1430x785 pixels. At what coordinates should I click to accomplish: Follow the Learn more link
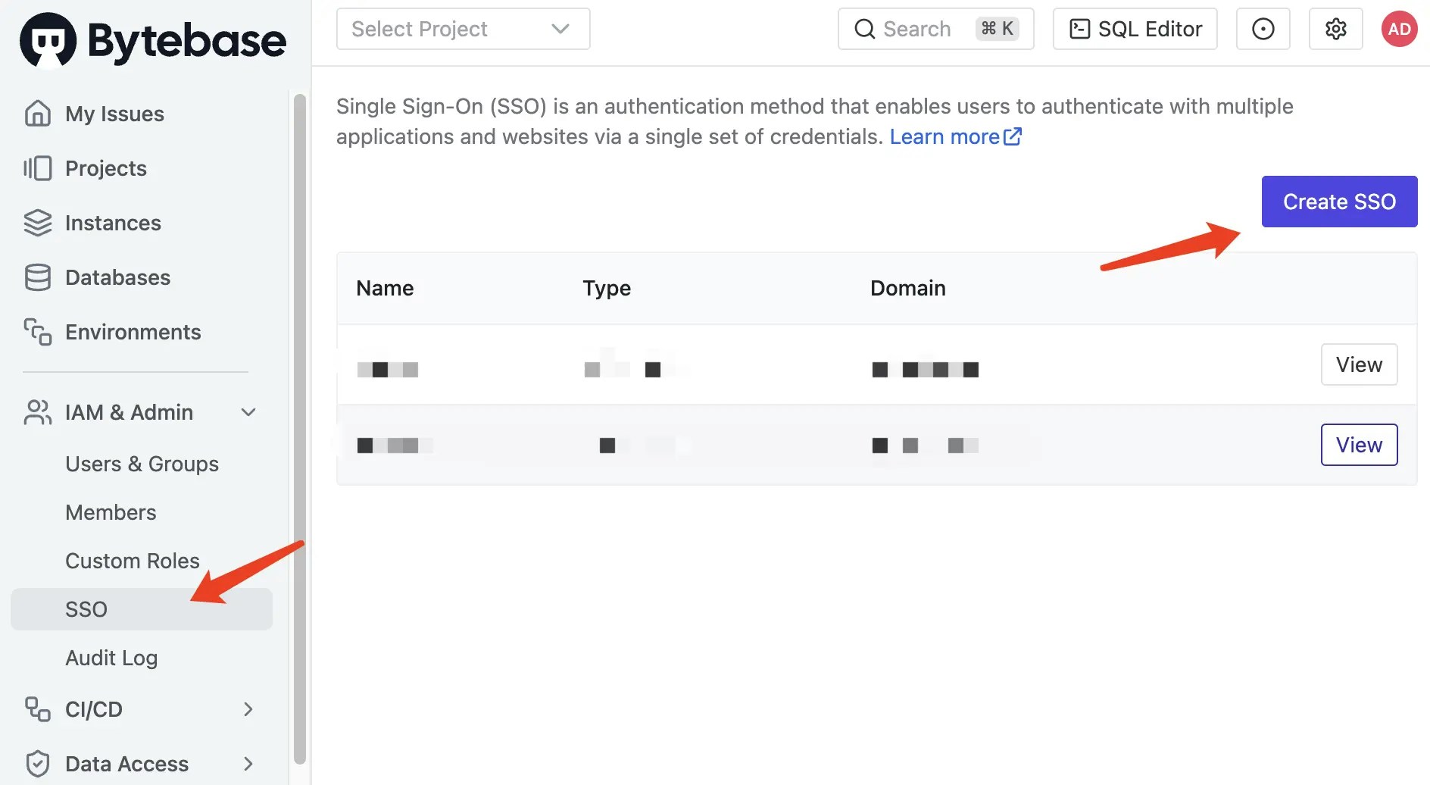pyautogui.click(x=954, y=136)
